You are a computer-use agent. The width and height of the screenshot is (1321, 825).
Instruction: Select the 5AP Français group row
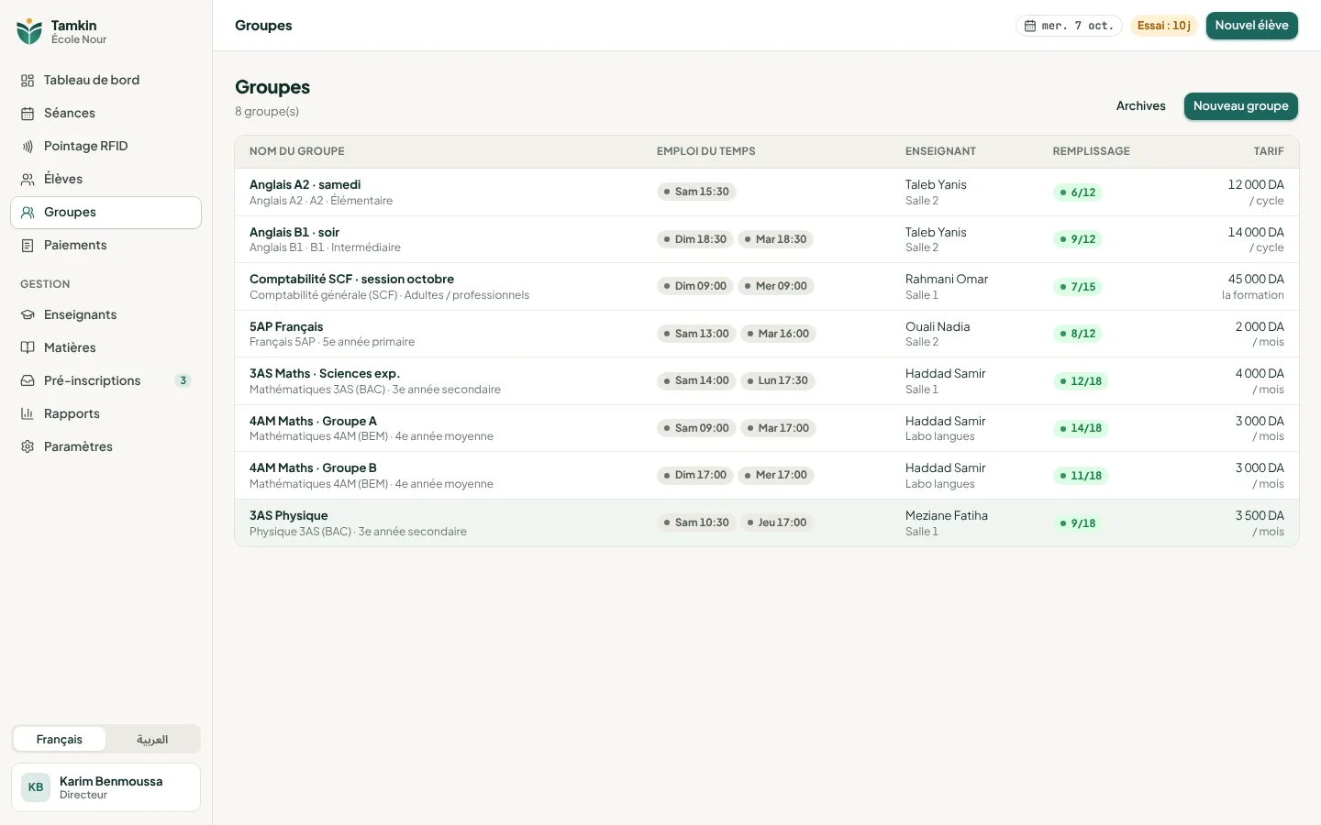click(x=767, y=334)
